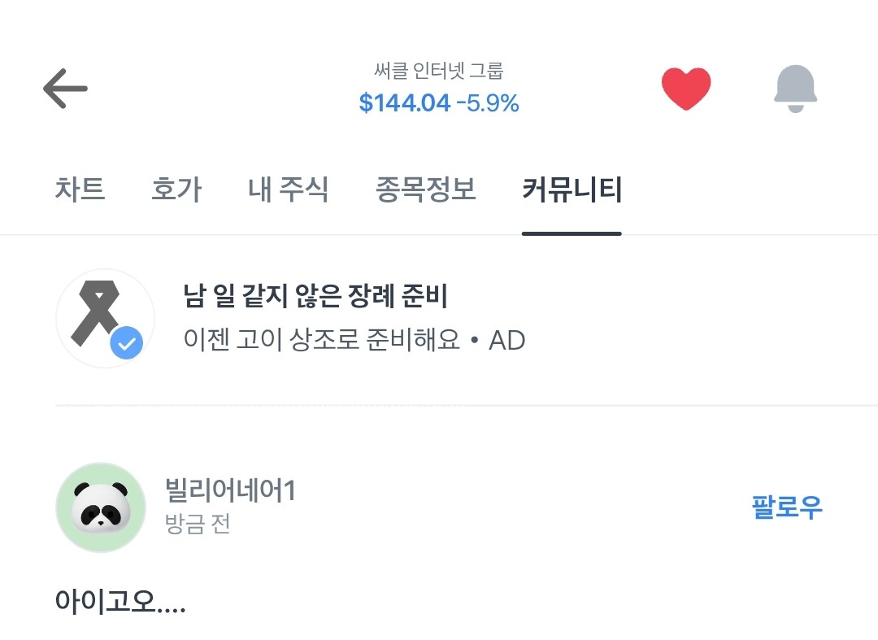Open the panda avatar profile picture
Screen dimensions: 878x640
(x=100, y=507)
